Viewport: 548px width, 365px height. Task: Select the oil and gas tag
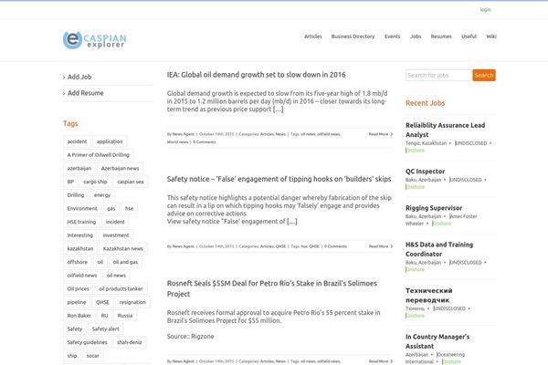pos(125,262)
